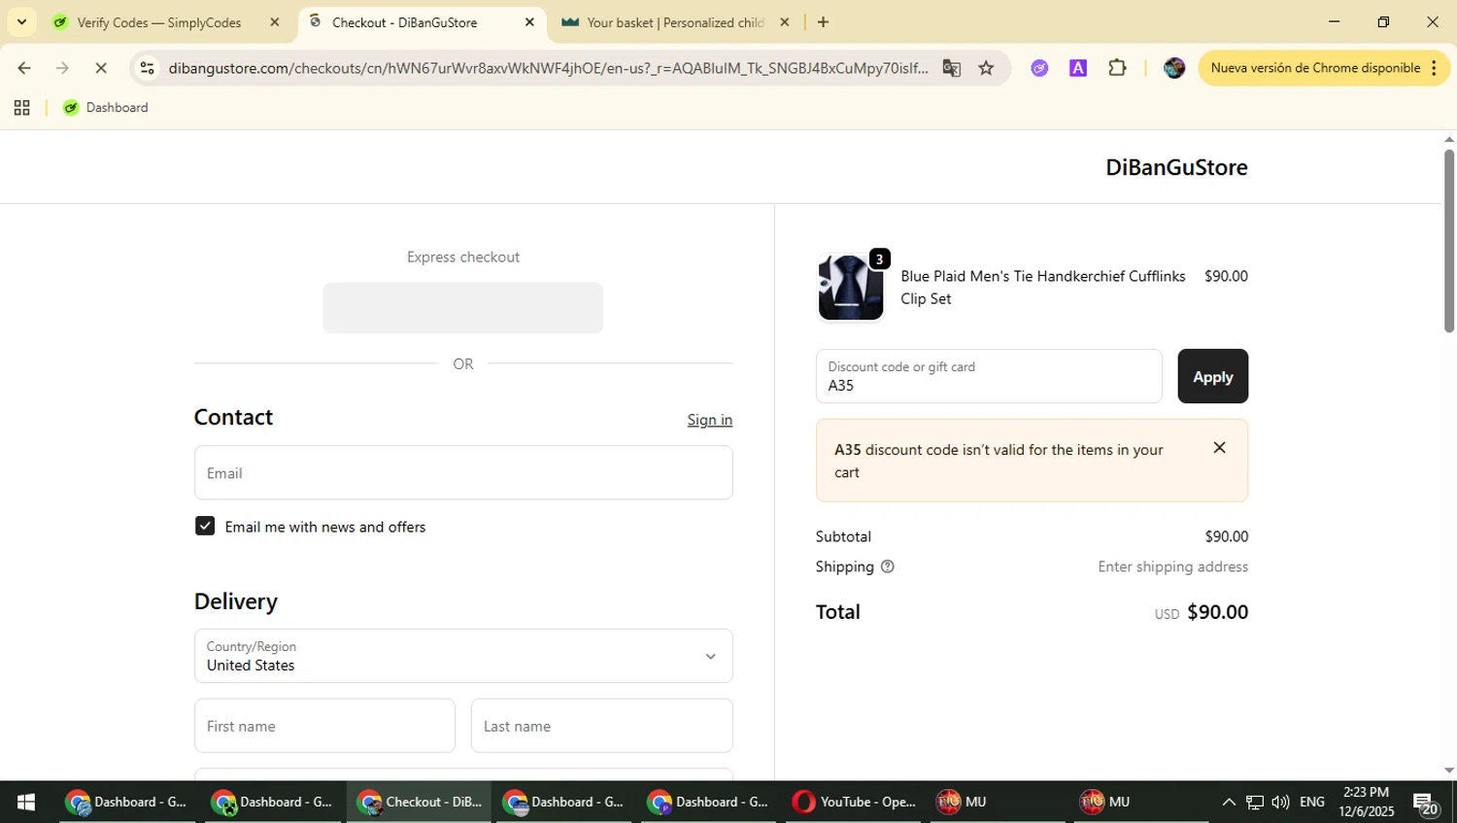The width and height of the screenshot is (1457, 823).
Task: Focus the Last name field
Action: pyautogui.click(x=602, y=726)
